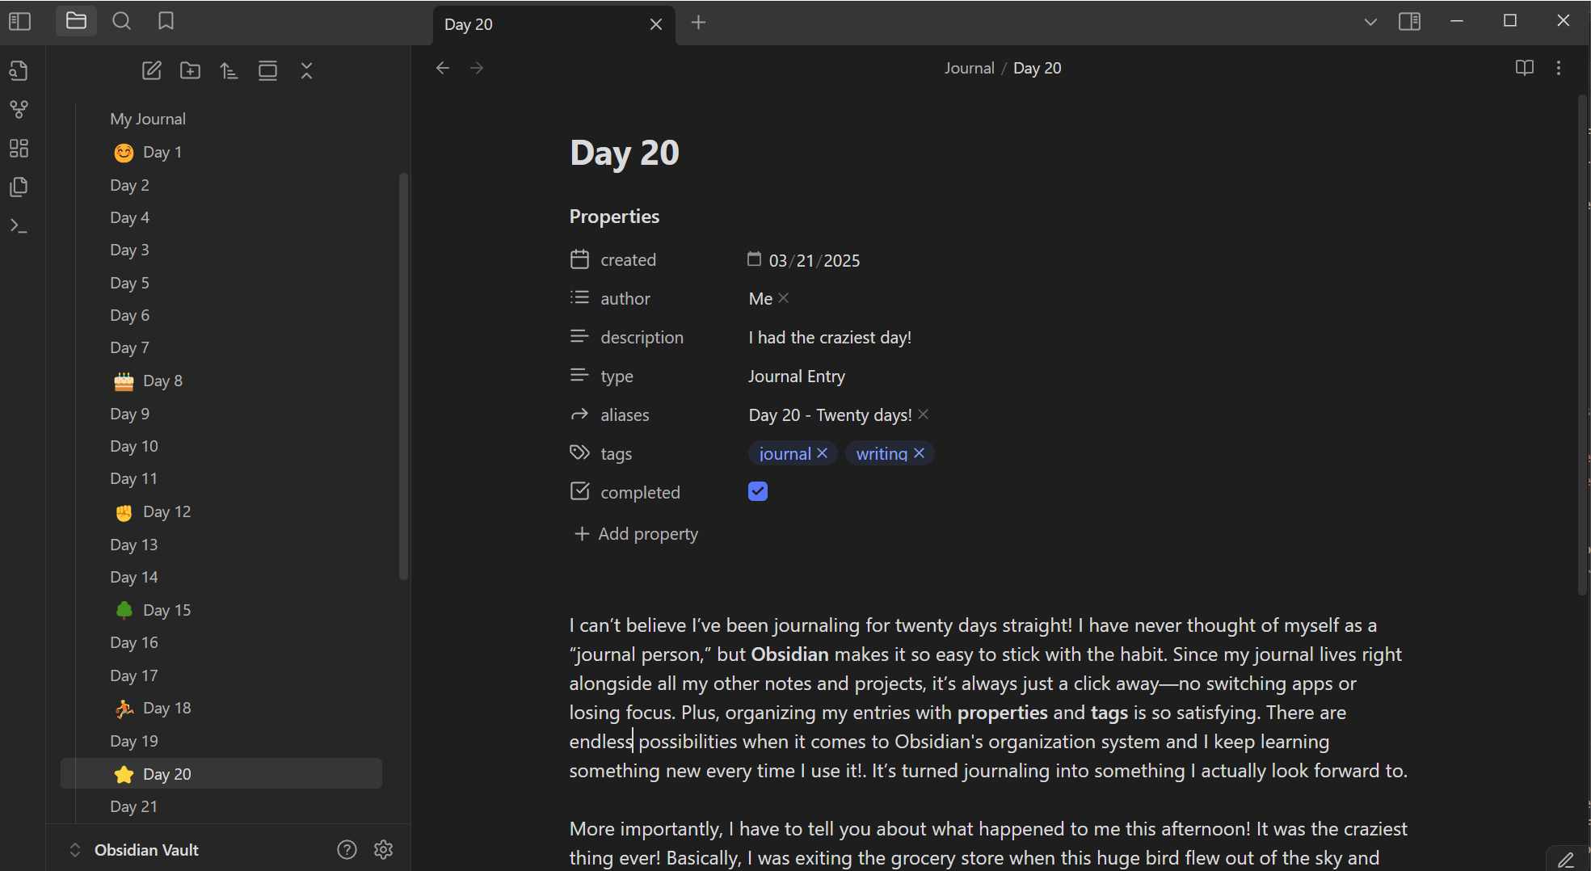Toggle the left sidebar collapse icon
Image resolution: width=1591 pixels, height=871 pixels.
19,22
